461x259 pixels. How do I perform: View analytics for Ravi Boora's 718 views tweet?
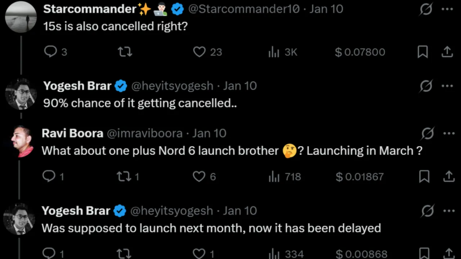tap(274, 177)
